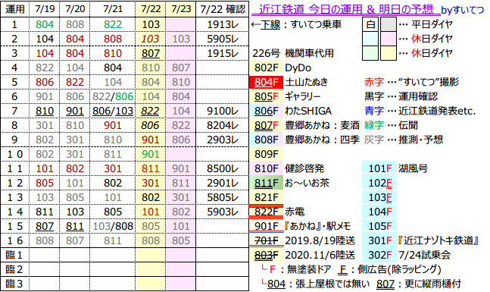490x292 pixels.
Task: Select the 806/103 cell in row 7
Action: [113, 111]
